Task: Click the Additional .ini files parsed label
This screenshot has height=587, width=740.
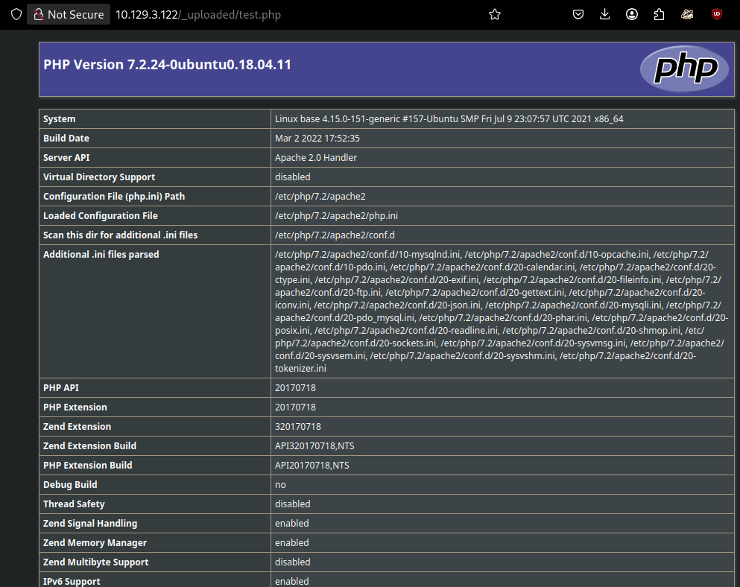Action: point(101,255)
